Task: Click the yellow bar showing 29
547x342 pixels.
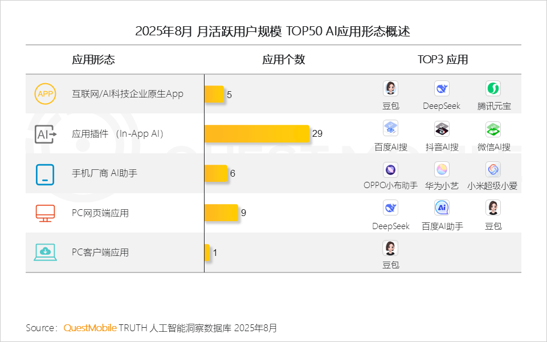Action: [257, 134]
